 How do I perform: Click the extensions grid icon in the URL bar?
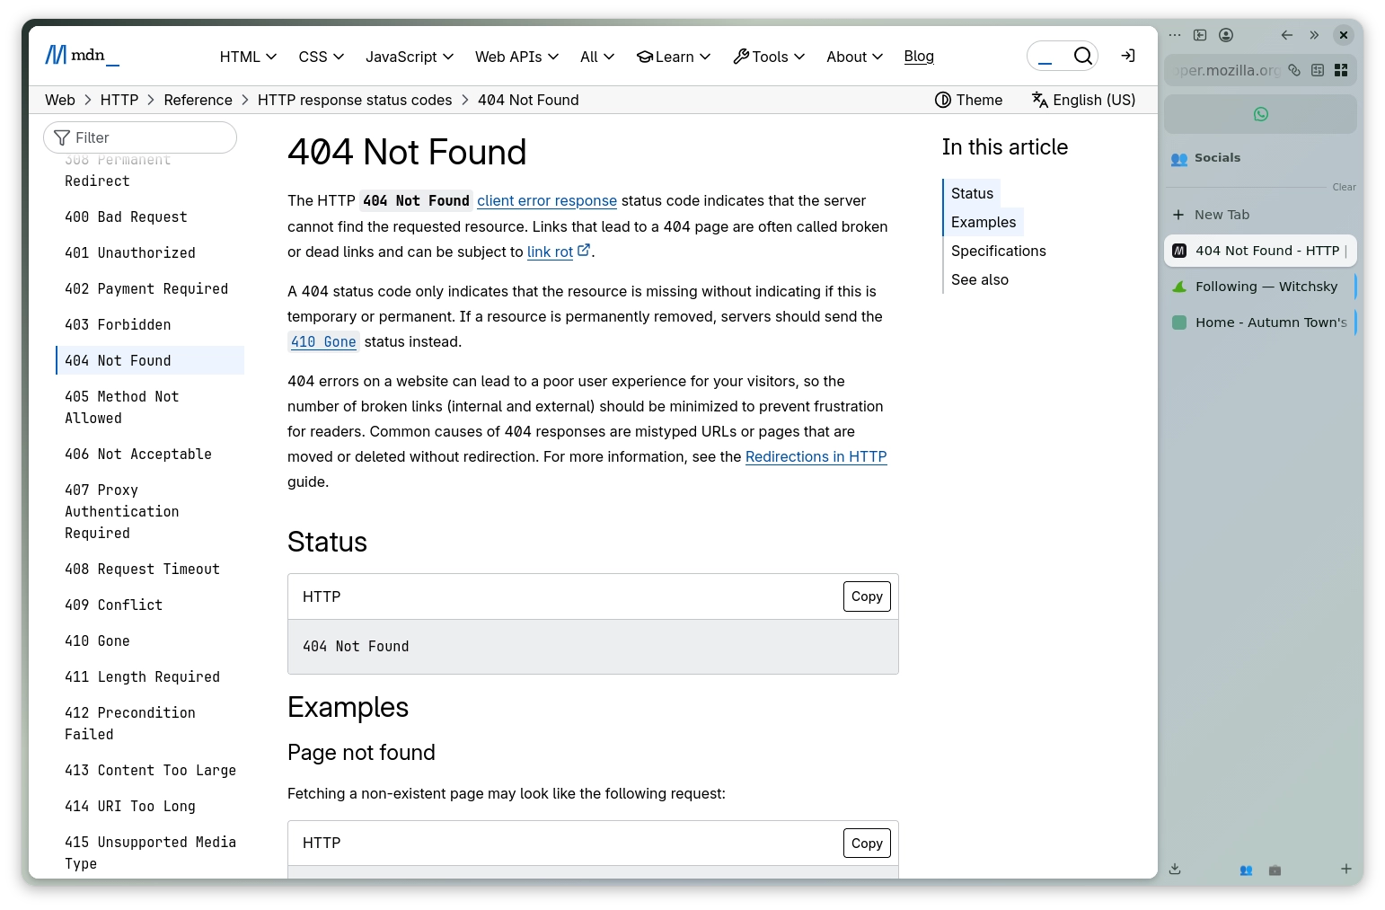point(1341,70)
